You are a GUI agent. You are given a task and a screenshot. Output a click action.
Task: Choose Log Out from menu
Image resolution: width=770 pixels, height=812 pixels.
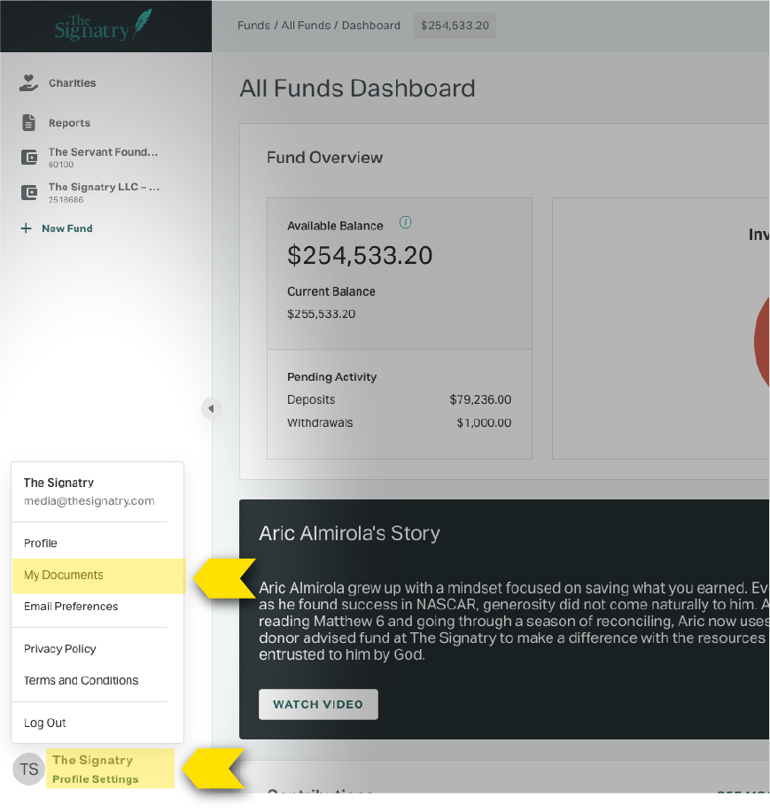click(45, 723)
